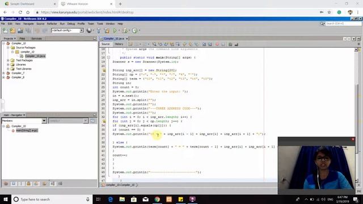The image size is (363, 204).
Task: Switch to Source editor view
Action: (x=105, y=44)
